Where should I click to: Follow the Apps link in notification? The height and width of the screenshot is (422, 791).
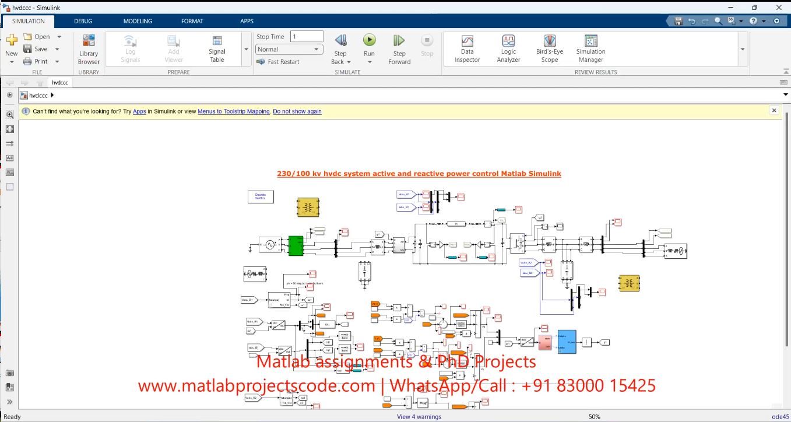139,111
